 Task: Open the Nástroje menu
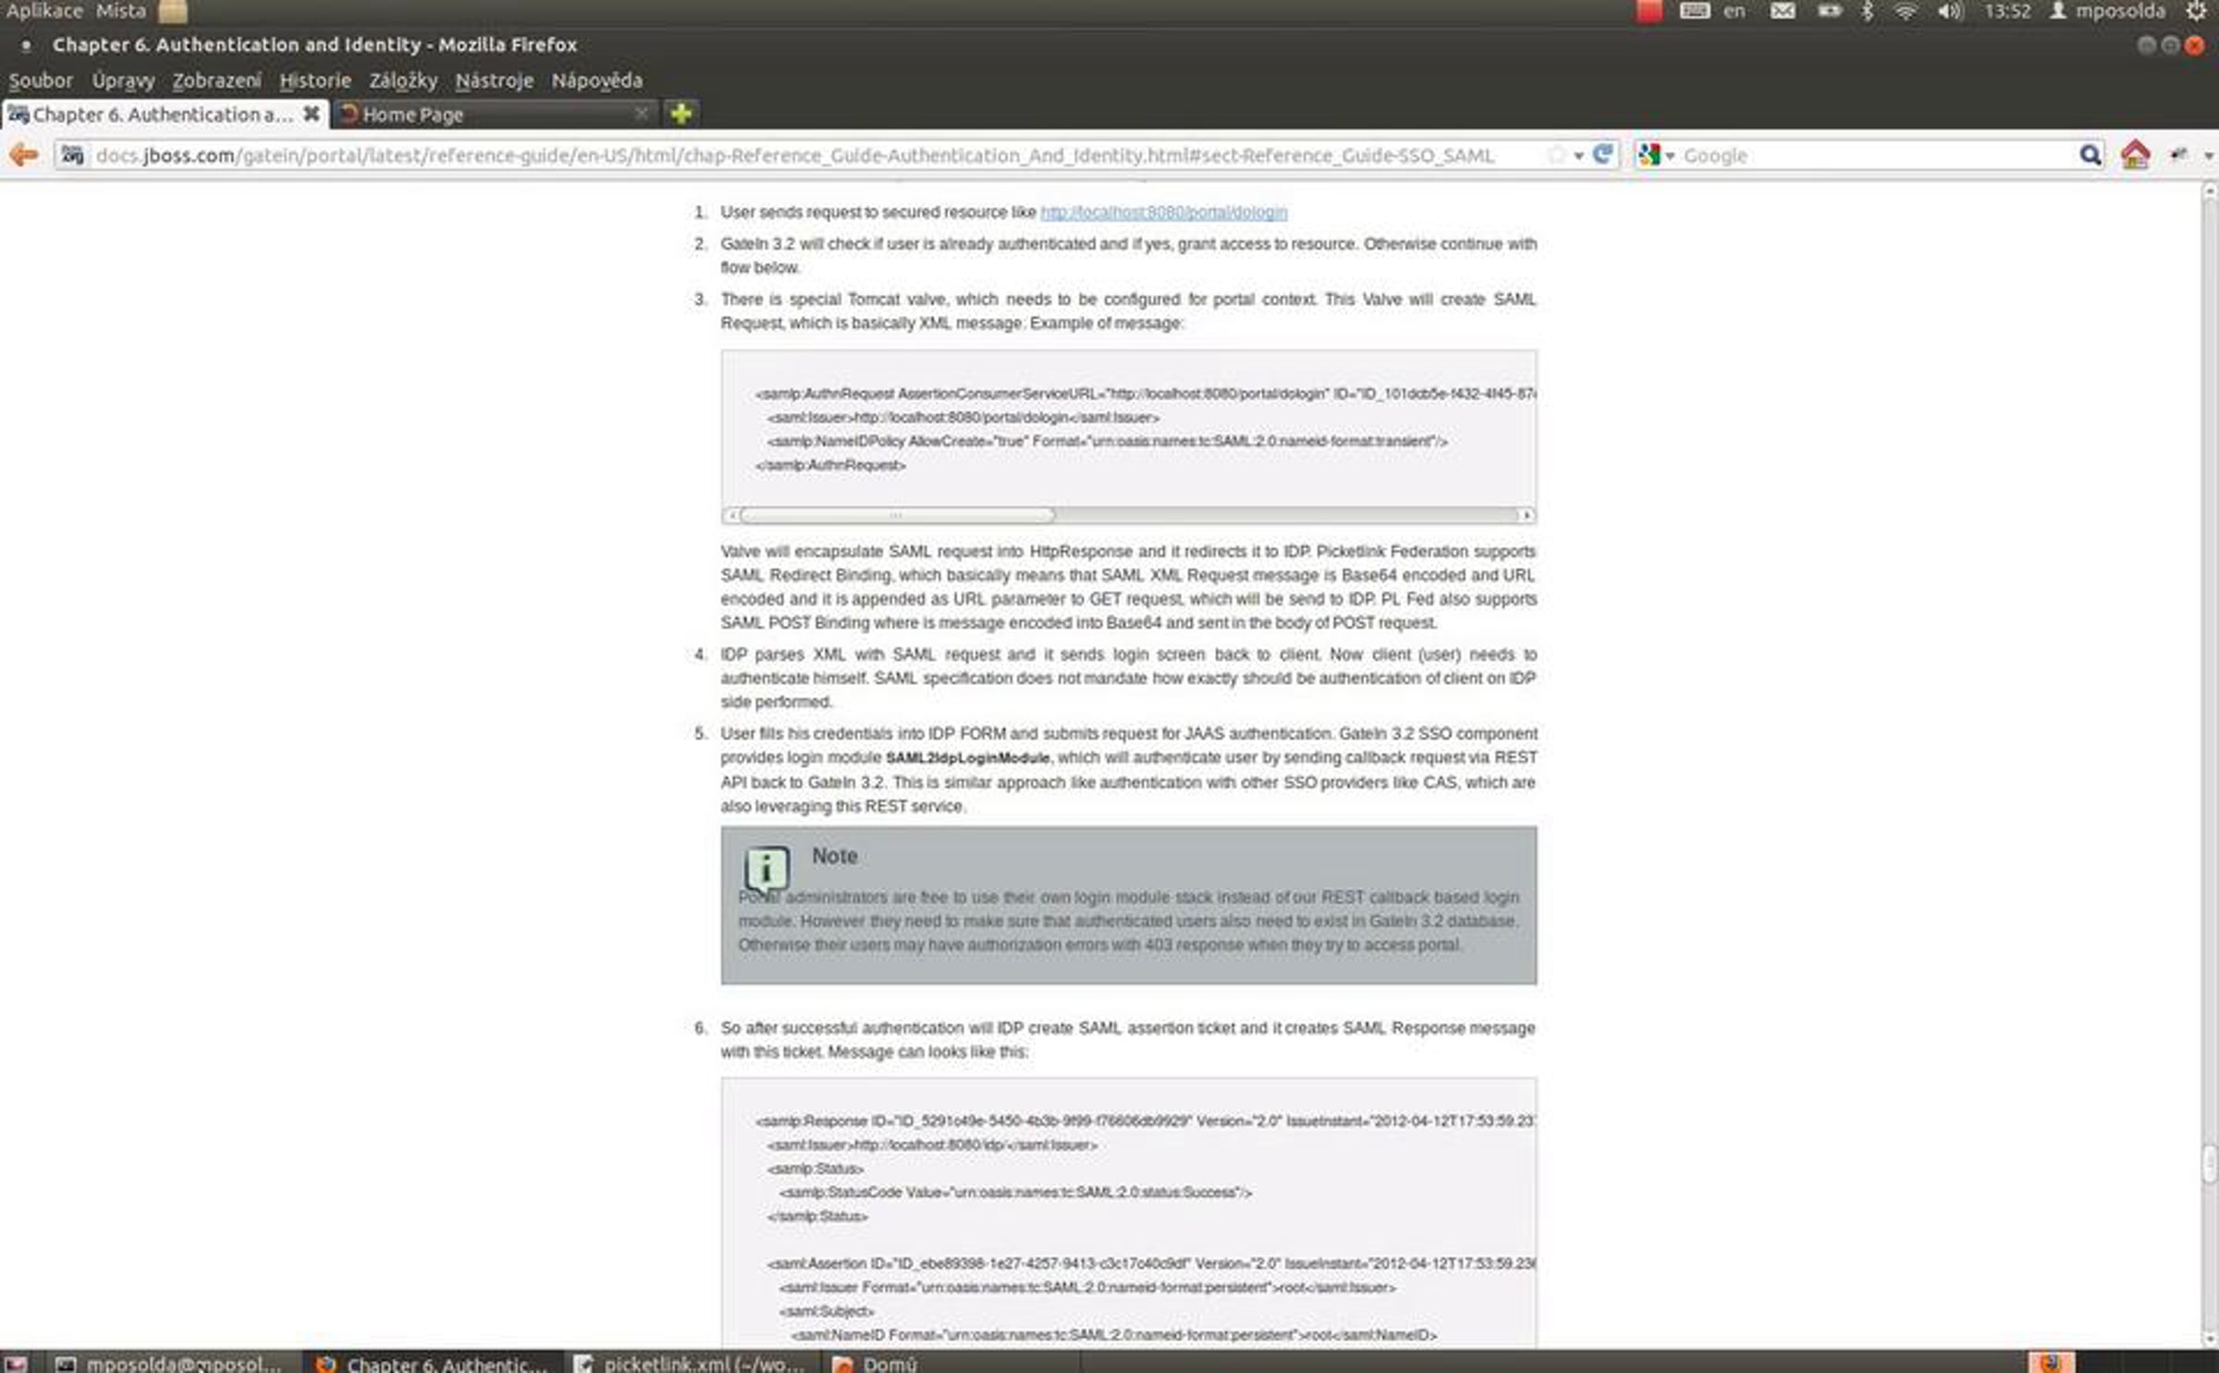point(494,80)
